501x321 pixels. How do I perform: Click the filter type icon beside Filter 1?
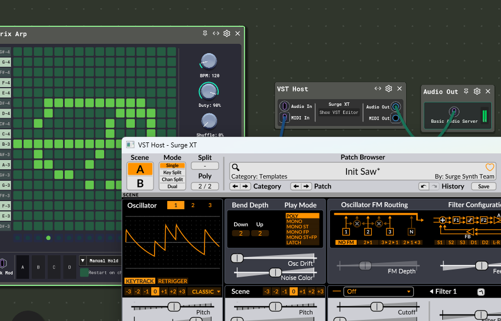coord(481,291)
